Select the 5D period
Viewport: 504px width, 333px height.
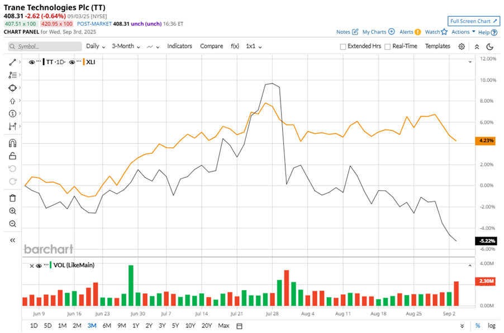[47, 326]
